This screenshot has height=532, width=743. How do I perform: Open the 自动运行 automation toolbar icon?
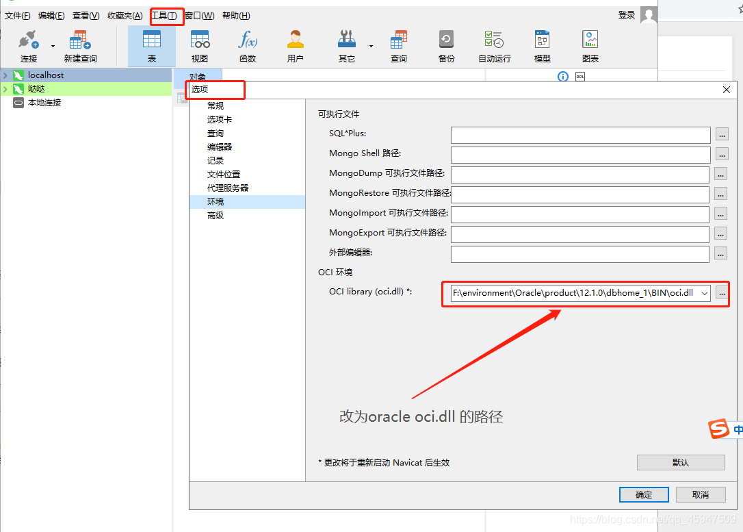click(x=494, y=46)
